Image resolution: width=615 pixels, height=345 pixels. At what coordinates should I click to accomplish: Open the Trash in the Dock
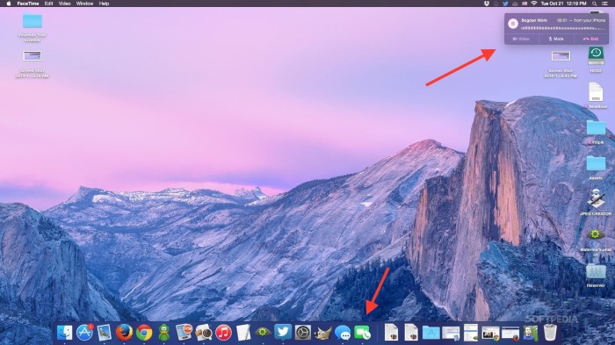pyautogui.click(x=550, y=333)
